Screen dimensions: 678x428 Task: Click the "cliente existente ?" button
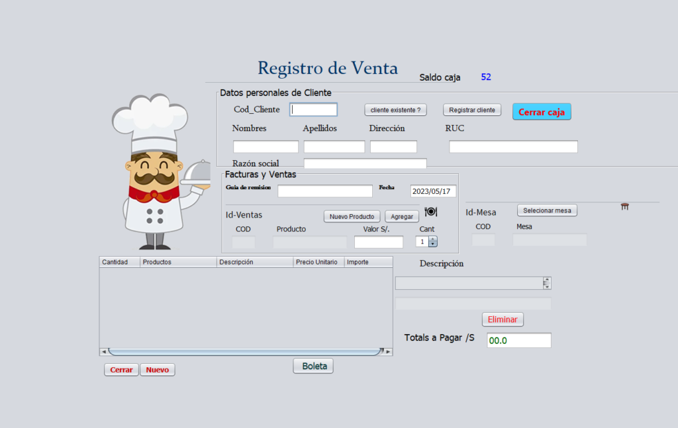pyautogui.click(x=395, y=110)
